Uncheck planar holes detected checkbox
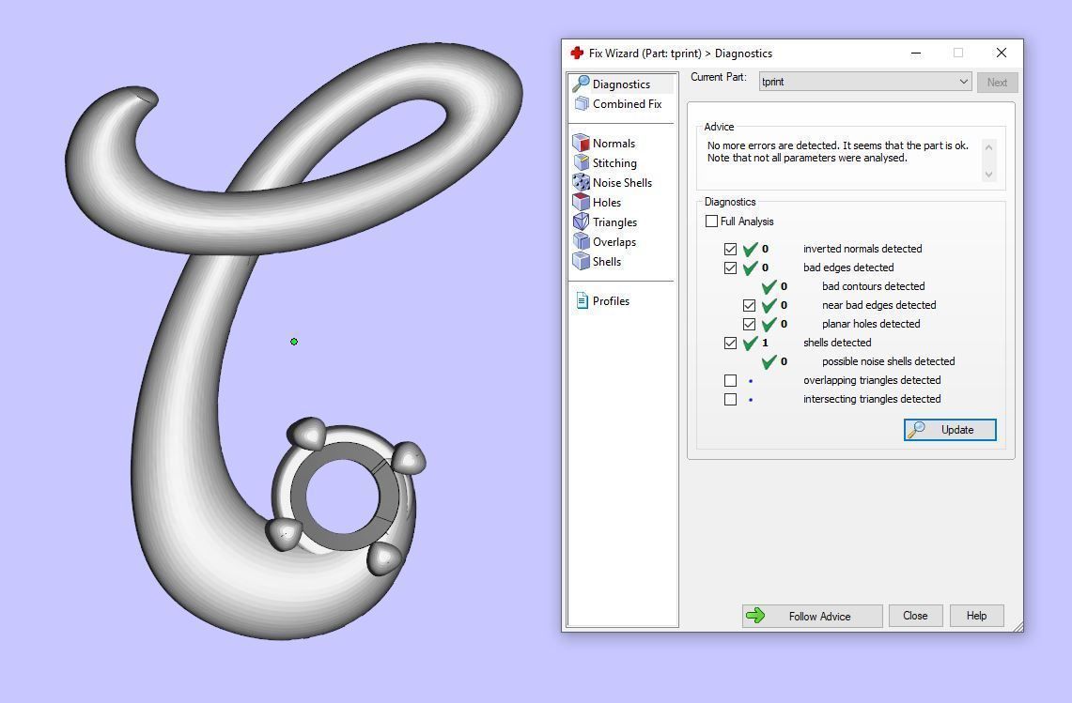The image size is (1072, 703). click(750, 324)
